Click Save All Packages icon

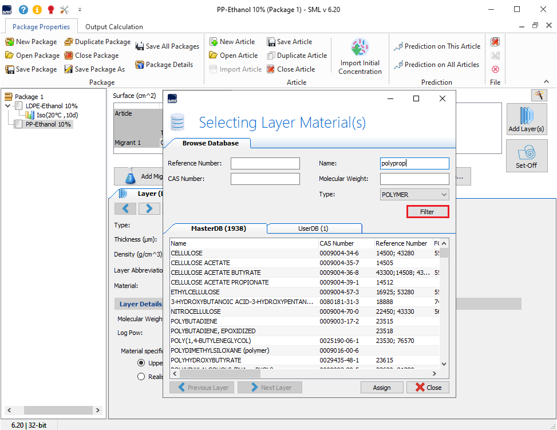pos(140,46)
